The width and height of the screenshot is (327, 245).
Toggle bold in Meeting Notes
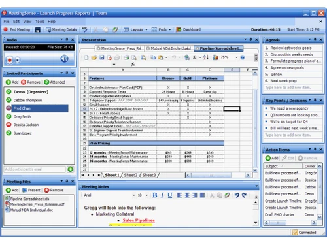(155, 195)
